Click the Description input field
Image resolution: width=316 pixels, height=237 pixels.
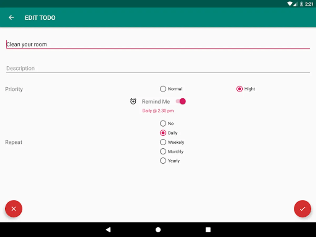[x=158, y=68]
